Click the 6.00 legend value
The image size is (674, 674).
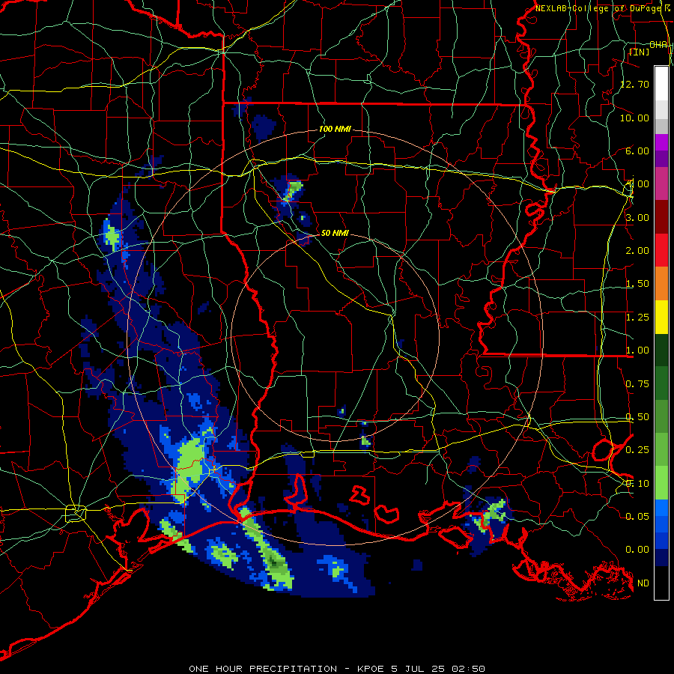click(x=637, y=151)
